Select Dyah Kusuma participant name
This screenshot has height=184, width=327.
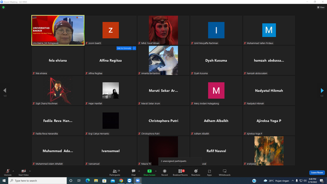(x=216, y=60)
